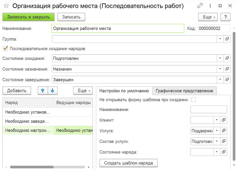Click the Состав услуги field value Подготовка
This screenshot has width=236, height=172.
202,141
